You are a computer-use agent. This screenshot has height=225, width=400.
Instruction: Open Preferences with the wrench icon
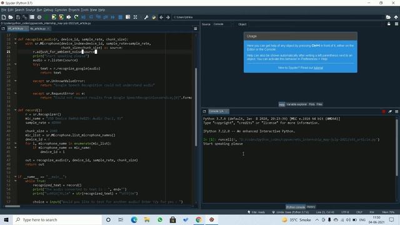click(146, 17)
